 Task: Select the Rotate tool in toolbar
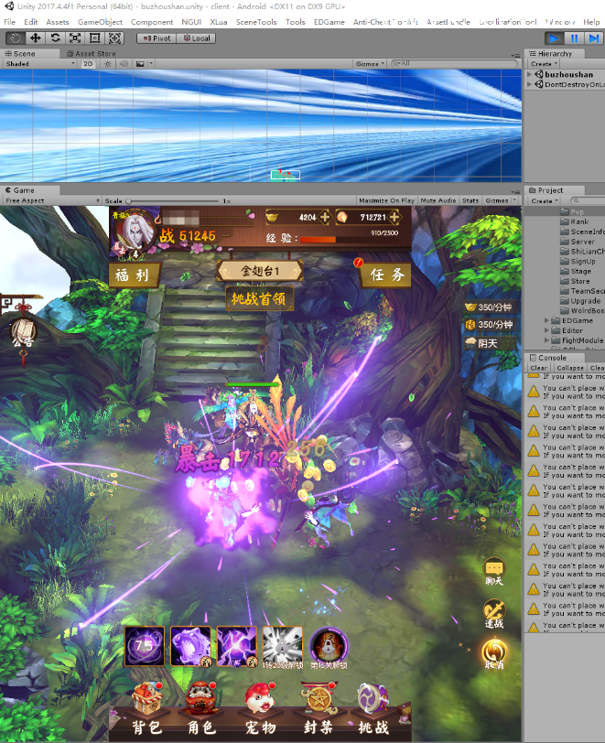[55, 38]
